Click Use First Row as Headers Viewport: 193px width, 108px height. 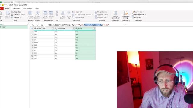pyautogui.click(x=82, y=15)
